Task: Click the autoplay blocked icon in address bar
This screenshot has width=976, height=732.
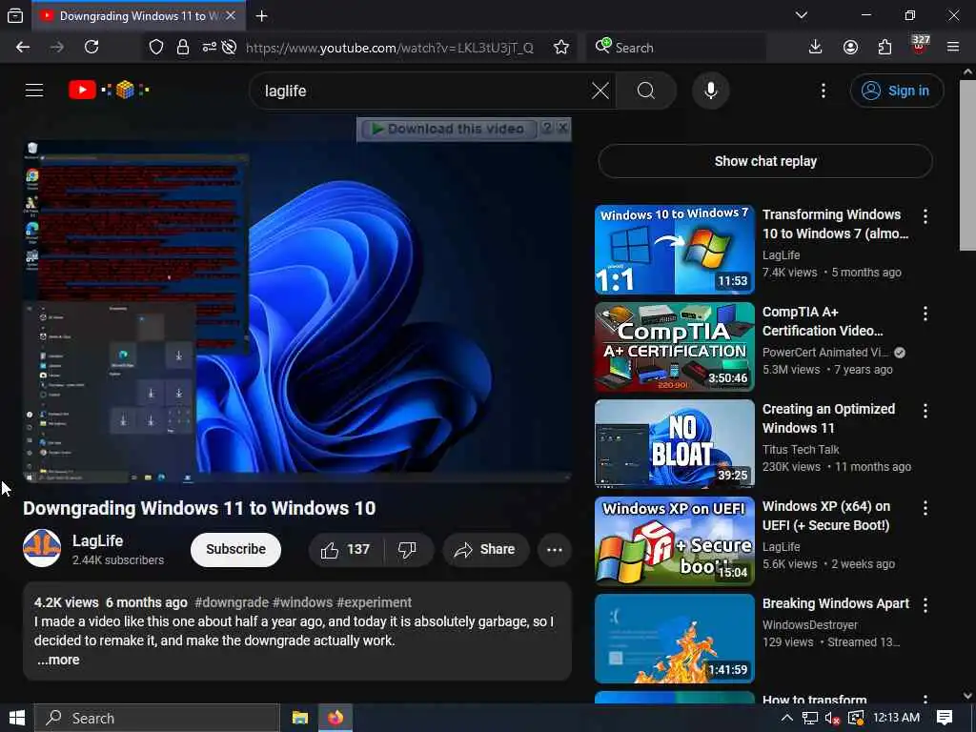Action: tap(229, 48)
